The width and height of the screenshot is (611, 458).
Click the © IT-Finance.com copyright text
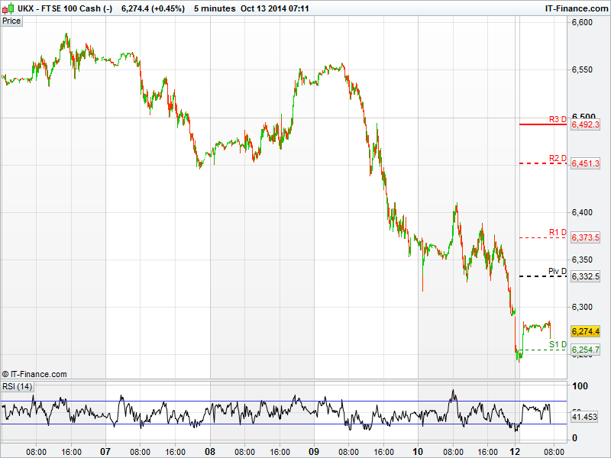pos(35,374)
